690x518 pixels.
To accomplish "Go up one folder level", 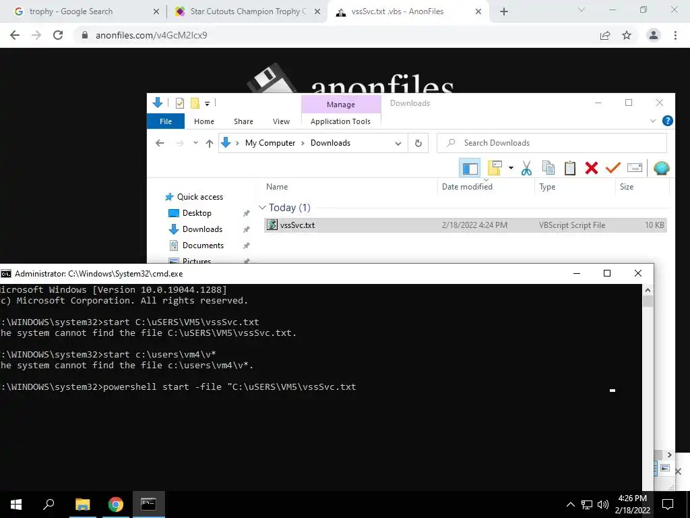I will [x=210, y=143].
